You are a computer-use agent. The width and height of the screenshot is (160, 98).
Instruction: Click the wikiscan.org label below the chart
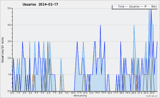[x=80, y=96]
